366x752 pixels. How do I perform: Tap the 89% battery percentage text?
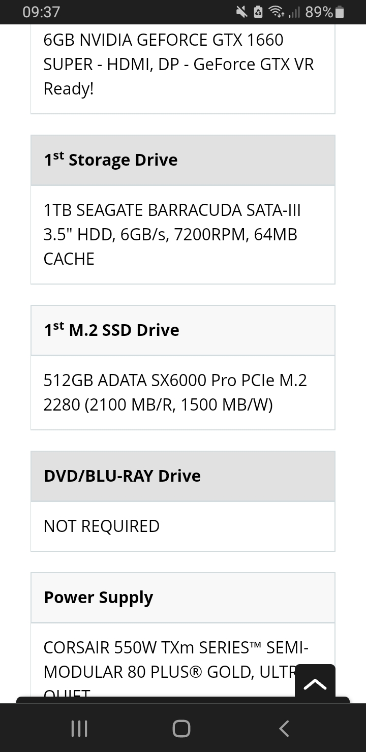click(x=319, y=12)
